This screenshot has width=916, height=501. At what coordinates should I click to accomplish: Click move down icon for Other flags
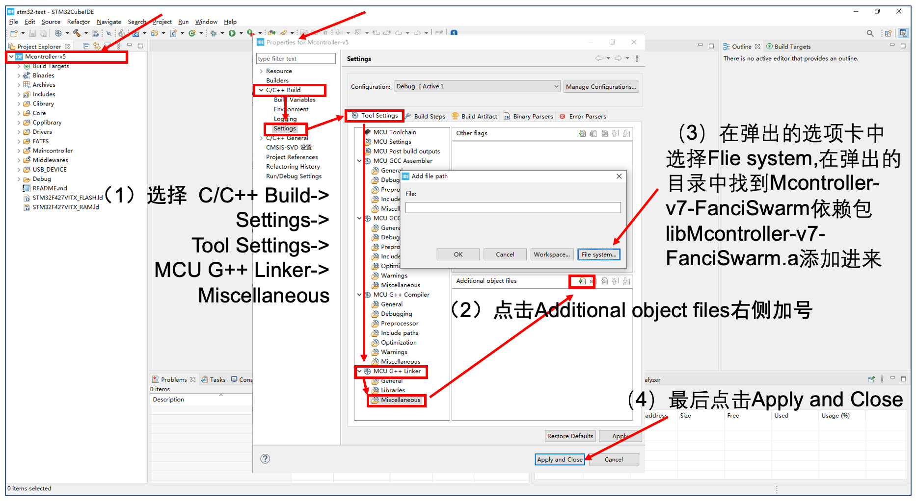pos(626,133)
